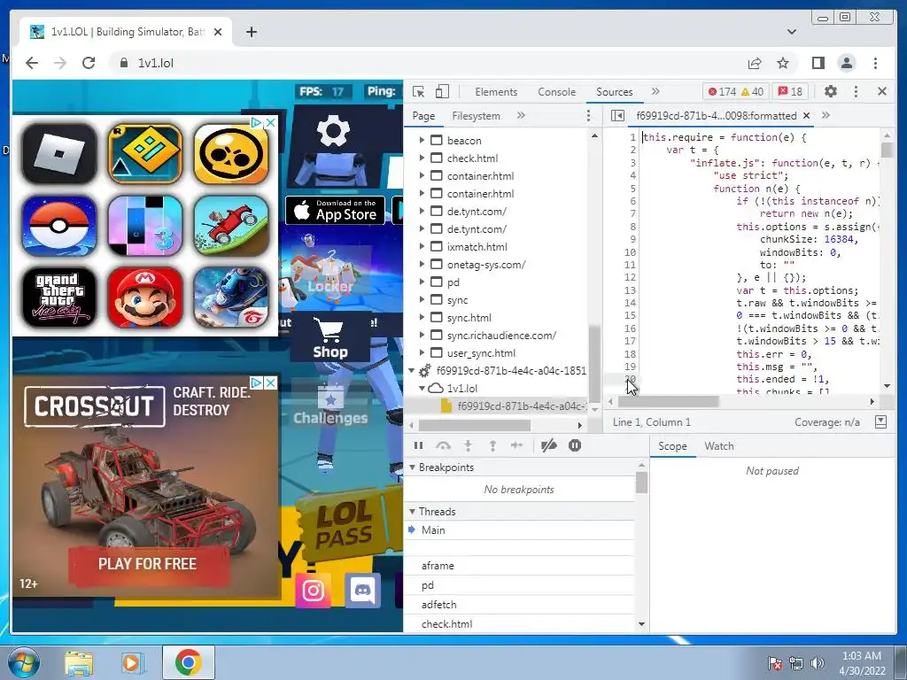Image resolution: width=907 pixels, height=680 pixels.
Task: Switch to the Scope tab
Action: (x=672, y=446)
